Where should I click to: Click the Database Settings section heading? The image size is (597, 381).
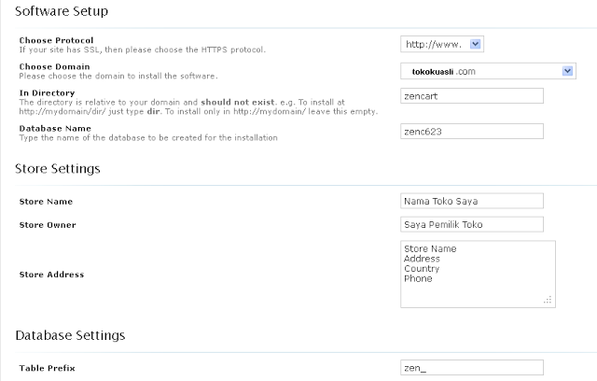(71, 334)
